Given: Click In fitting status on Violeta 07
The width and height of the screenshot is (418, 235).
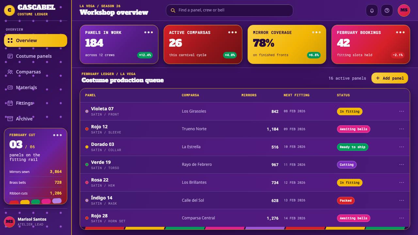Looking at the screenshot, I should point(349,111).
